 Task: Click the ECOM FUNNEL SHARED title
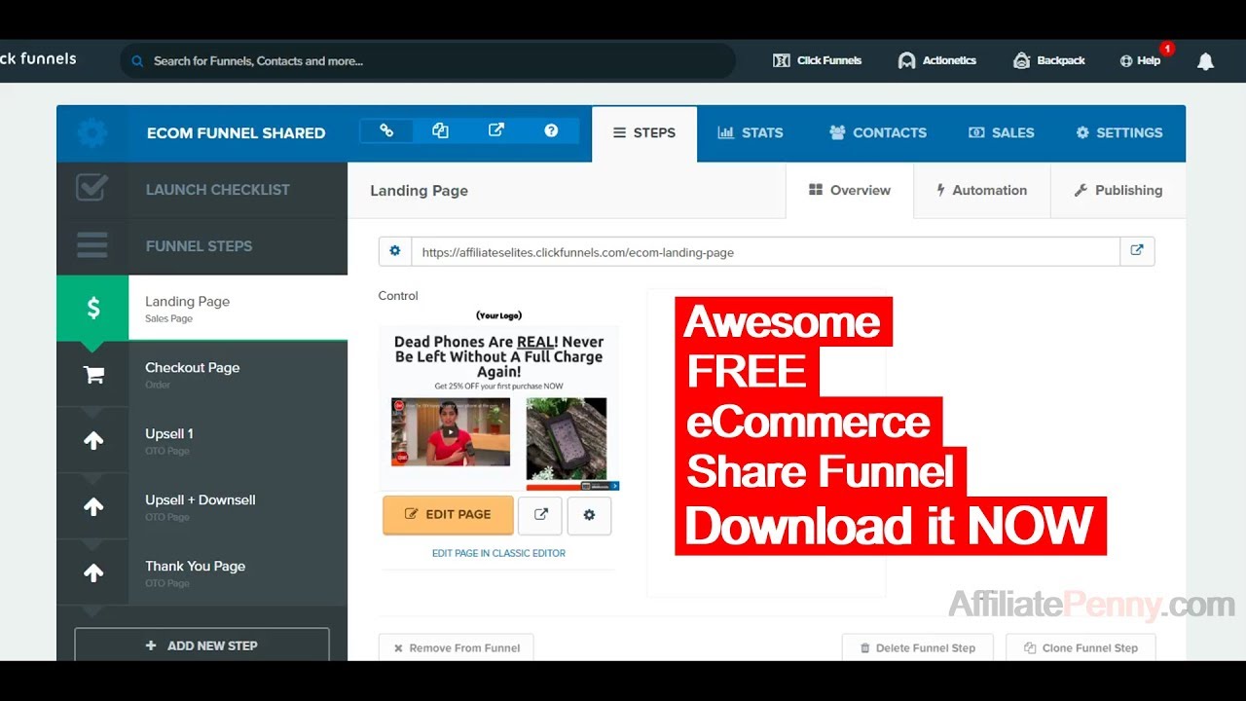(x=236, y=132)
